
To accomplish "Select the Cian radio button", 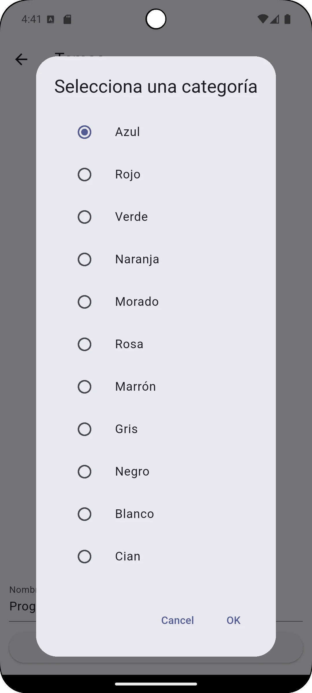I will [84, 556].
